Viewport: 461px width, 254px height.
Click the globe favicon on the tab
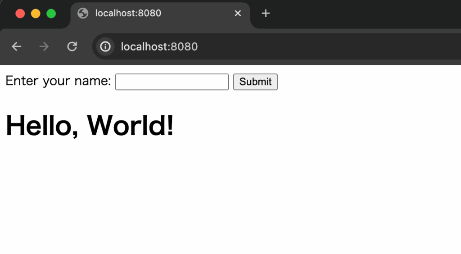(83, 13)
